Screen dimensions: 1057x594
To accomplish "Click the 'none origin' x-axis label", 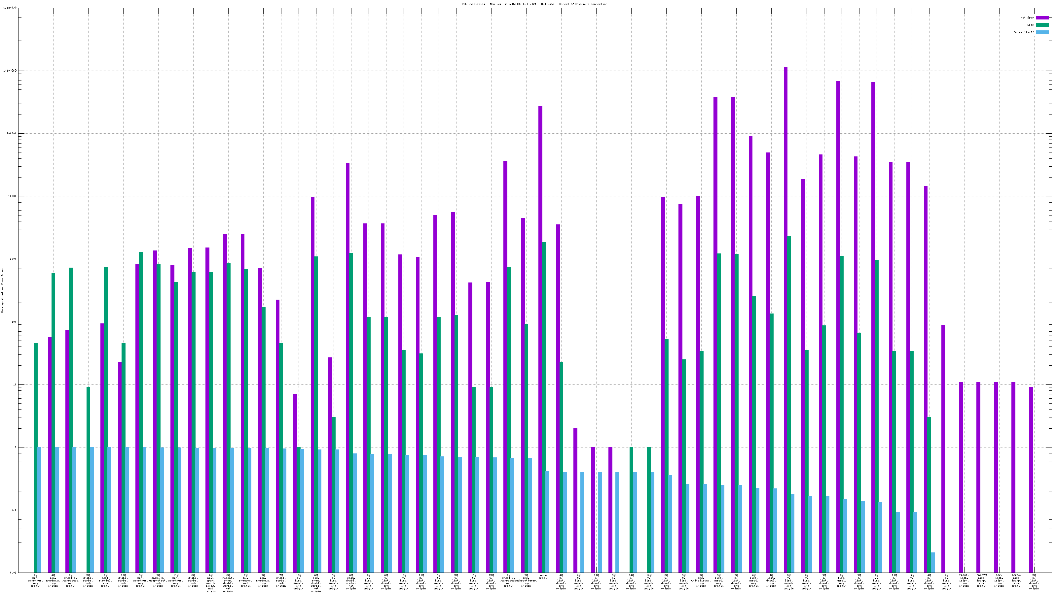I will pyautogui.click(x=543, y=577).
